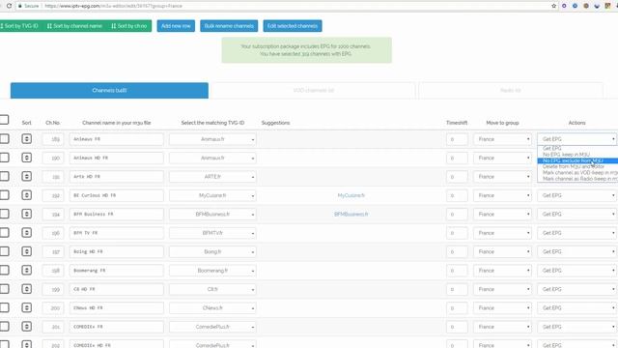Bookmark page with the star icon
Viewport: 618px width, 348px height.
553,6
